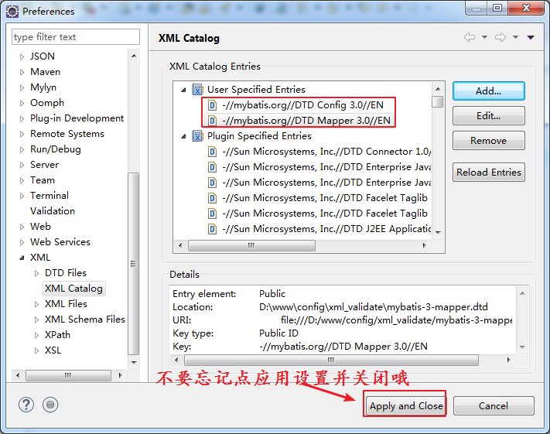Screen dimensions: 550x434
Task: Expand the XSL node
Action: pyautogui.click(x=37, y=350)
